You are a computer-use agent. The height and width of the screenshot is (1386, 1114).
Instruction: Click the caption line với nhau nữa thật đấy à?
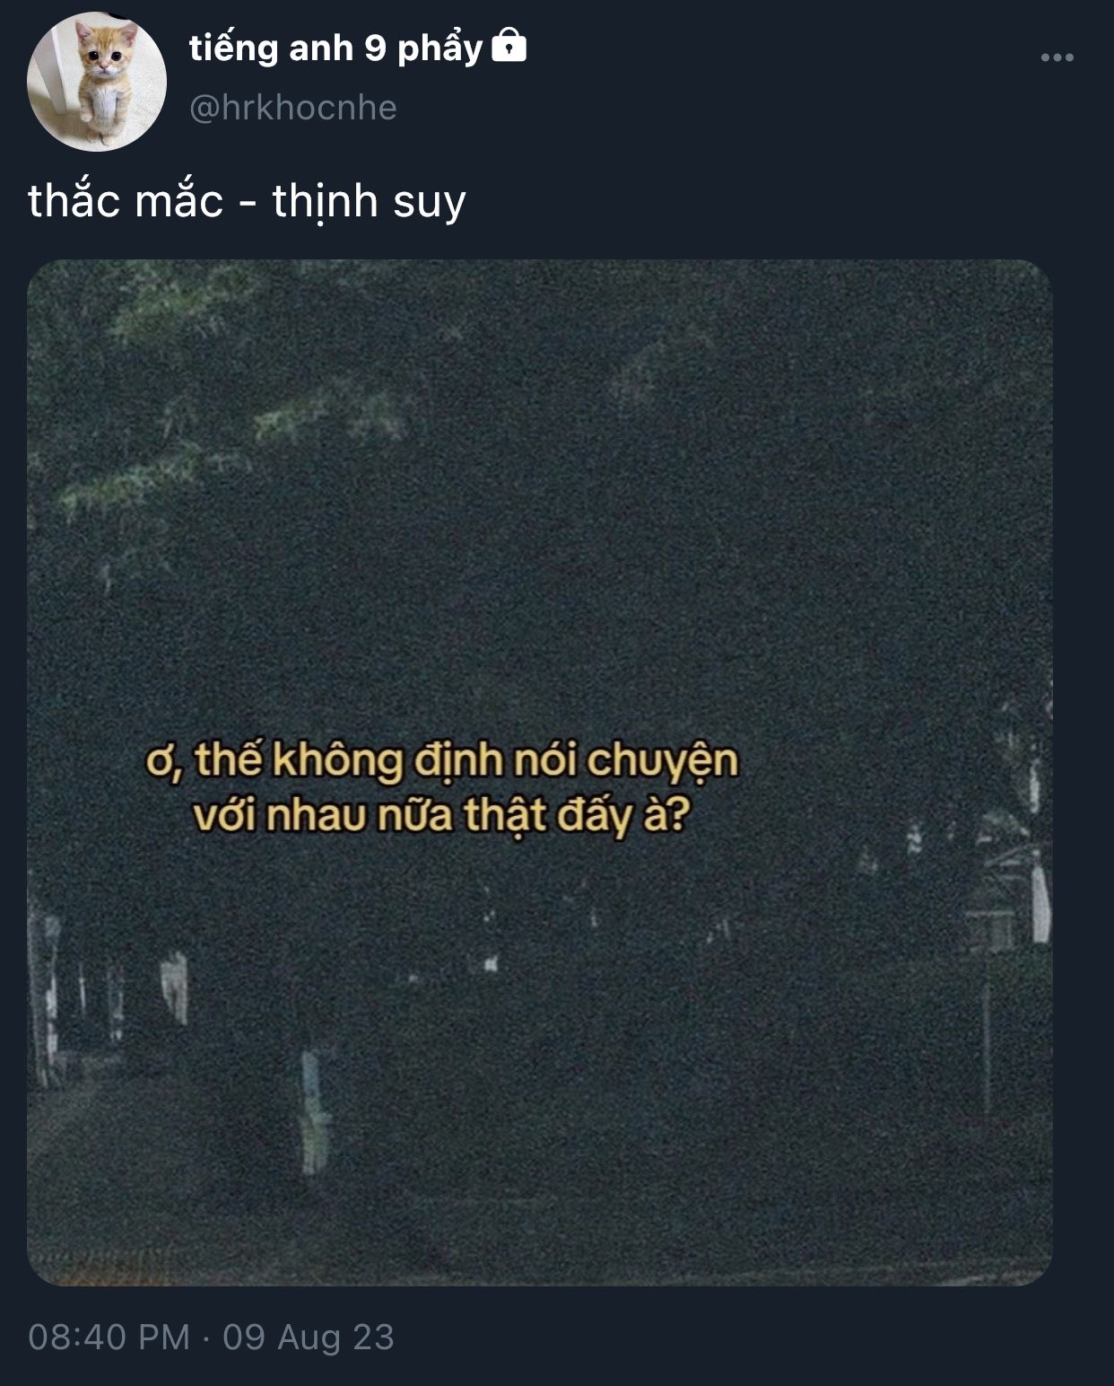441,817
